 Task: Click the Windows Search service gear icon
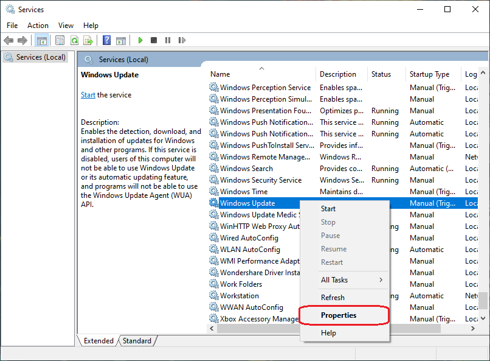(213, 169)
